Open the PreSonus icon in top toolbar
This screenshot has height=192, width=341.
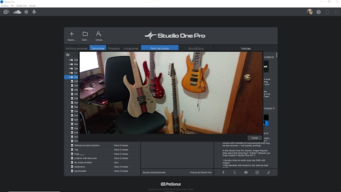click(6, 12)
